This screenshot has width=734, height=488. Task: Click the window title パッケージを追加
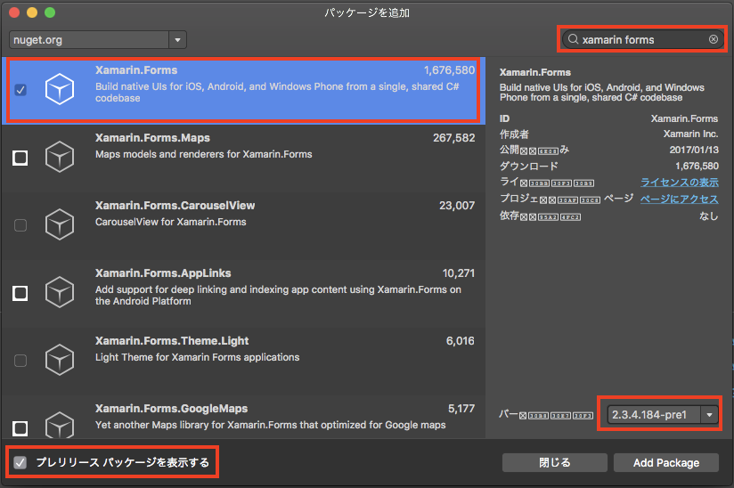[x=367, y=12]
